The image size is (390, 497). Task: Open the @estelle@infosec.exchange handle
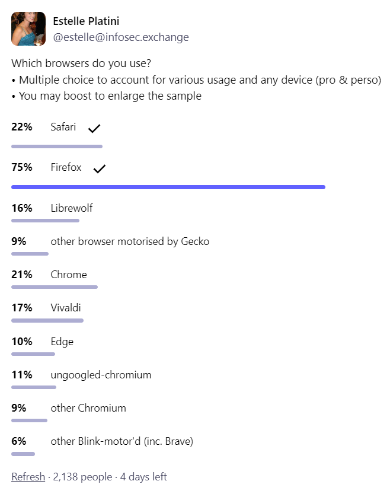tap(121, 37)
